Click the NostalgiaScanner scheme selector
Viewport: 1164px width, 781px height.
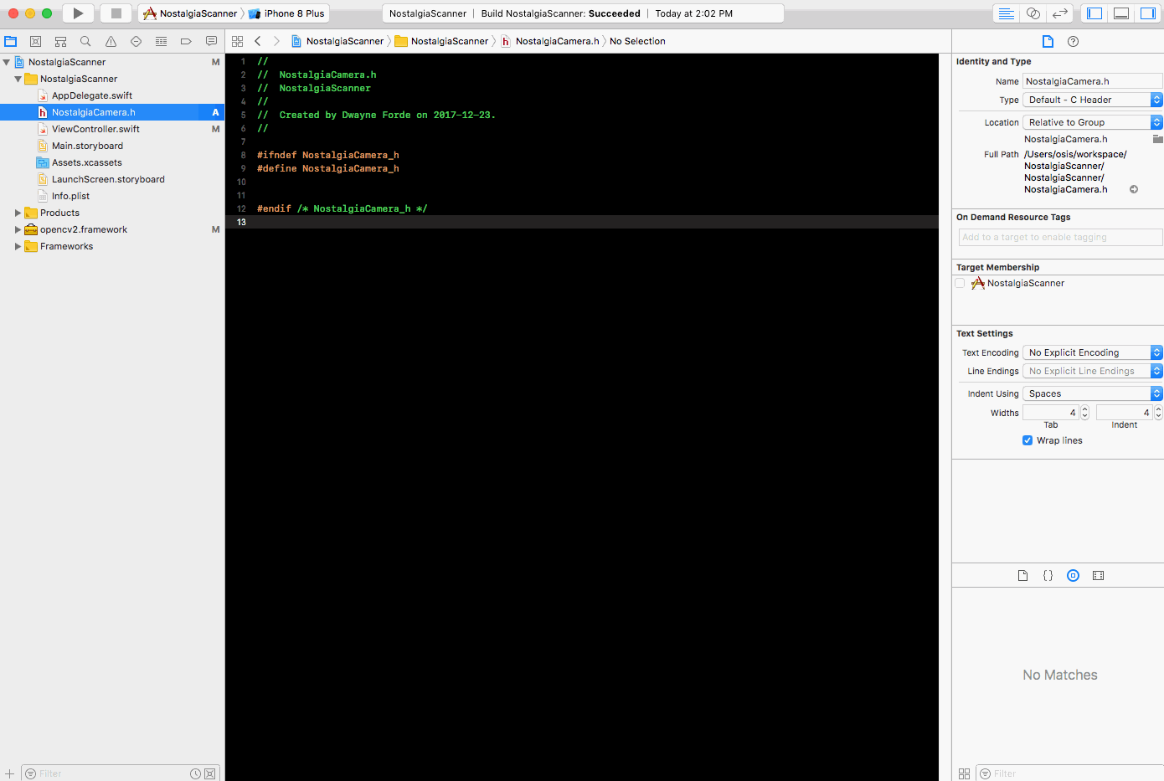(191, 13)
